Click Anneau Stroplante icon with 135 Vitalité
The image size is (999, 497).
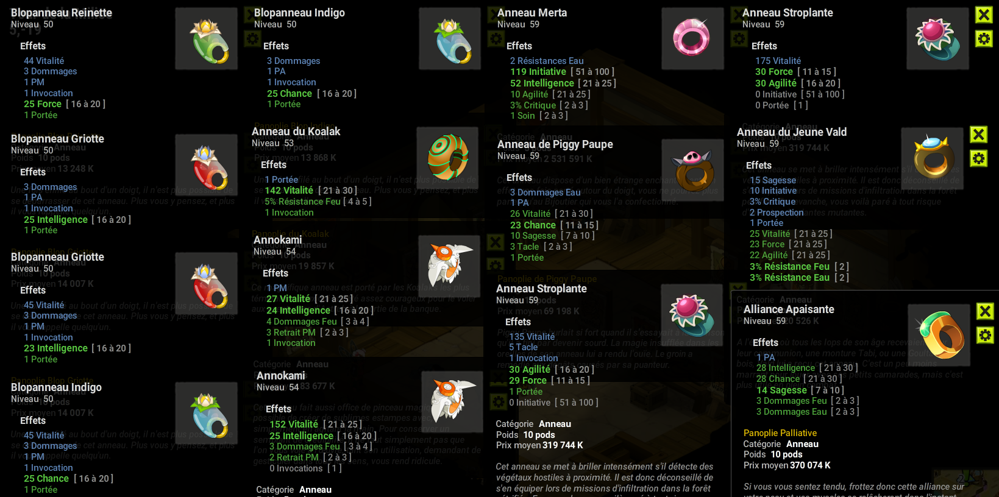[692, 315]
